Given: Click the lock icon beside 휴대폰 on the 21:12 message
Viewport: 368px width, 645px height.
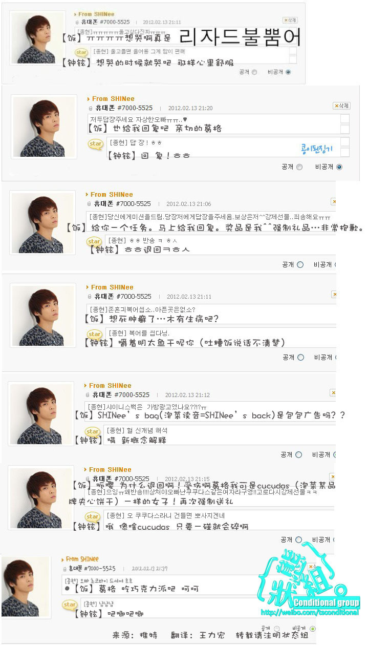Looking at the screenshot, I should coord(88,396).
